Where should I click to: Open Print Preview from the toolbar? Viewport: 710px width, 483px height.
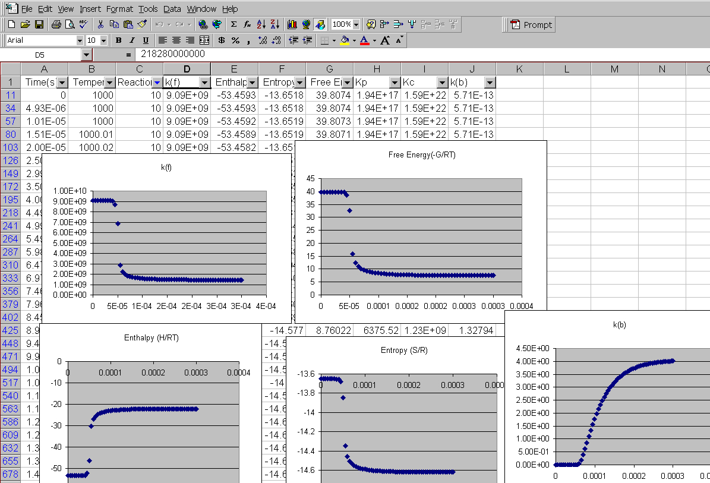[69, 24]
